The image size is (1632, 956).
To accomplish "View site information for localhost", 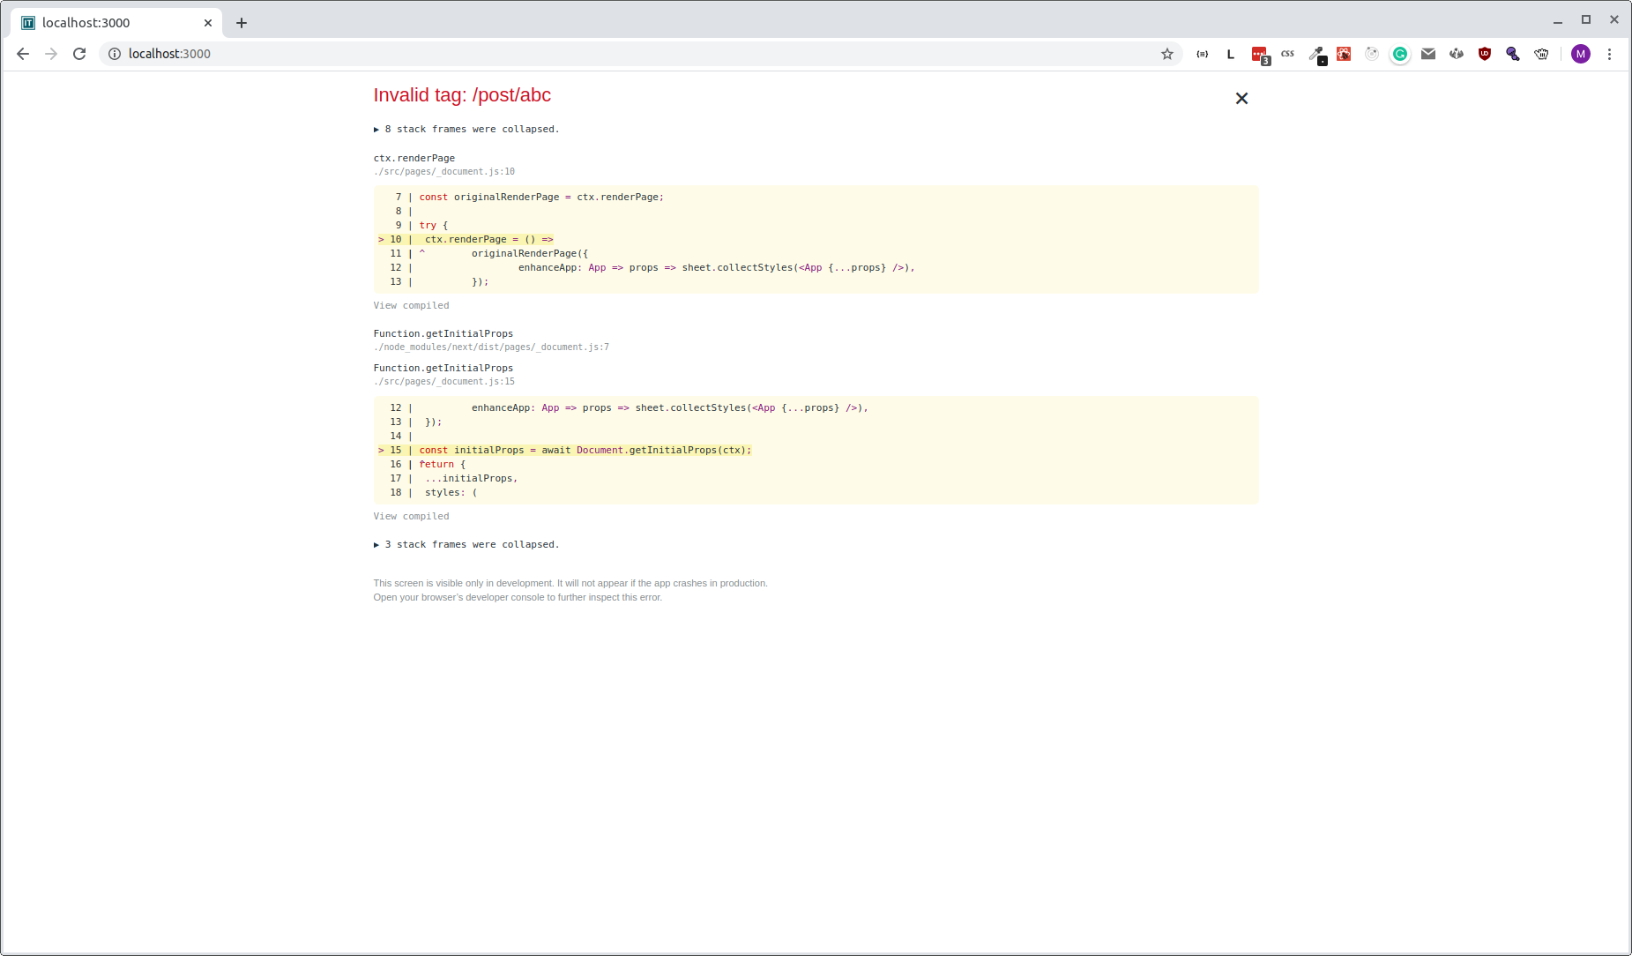I will 115,54.
